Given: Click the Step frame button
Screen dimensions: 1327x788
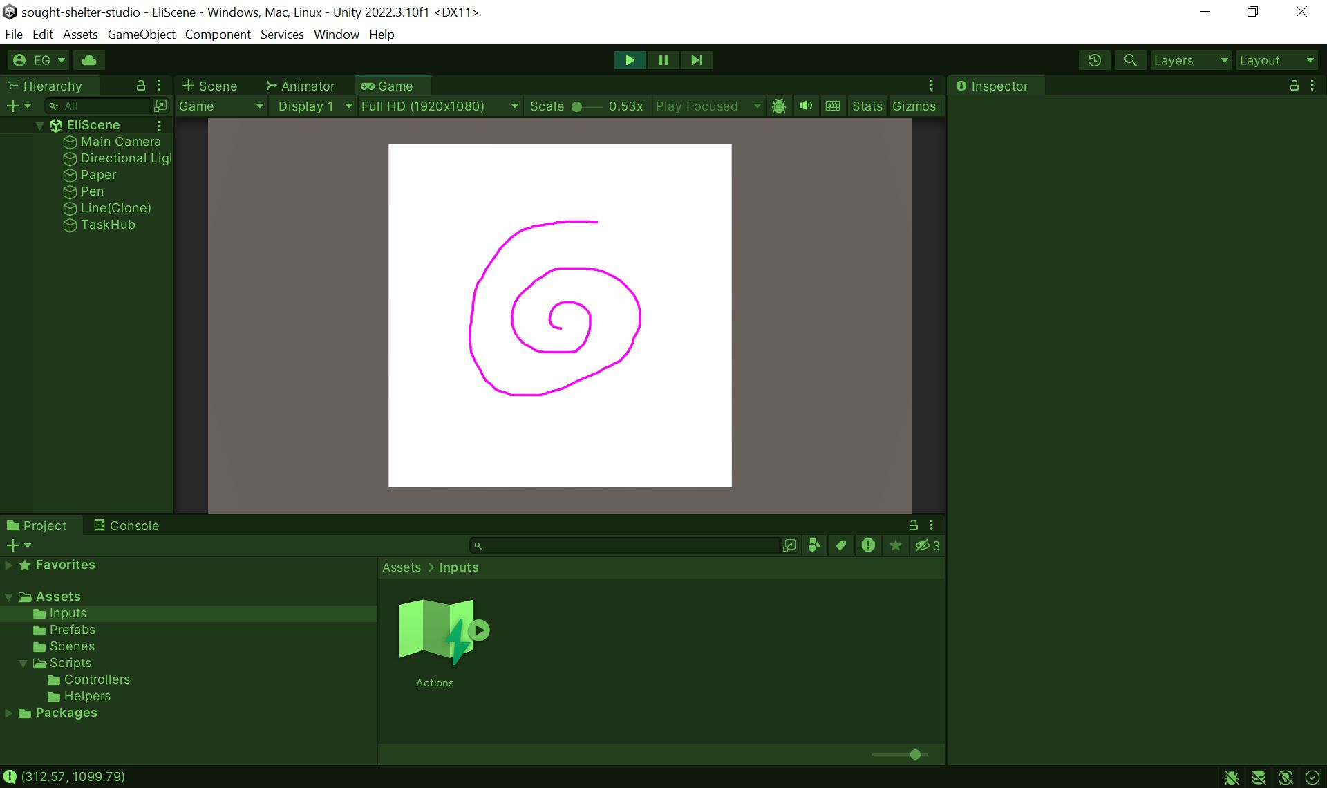Looking at the screenshot, I should (x=696, y=60).
